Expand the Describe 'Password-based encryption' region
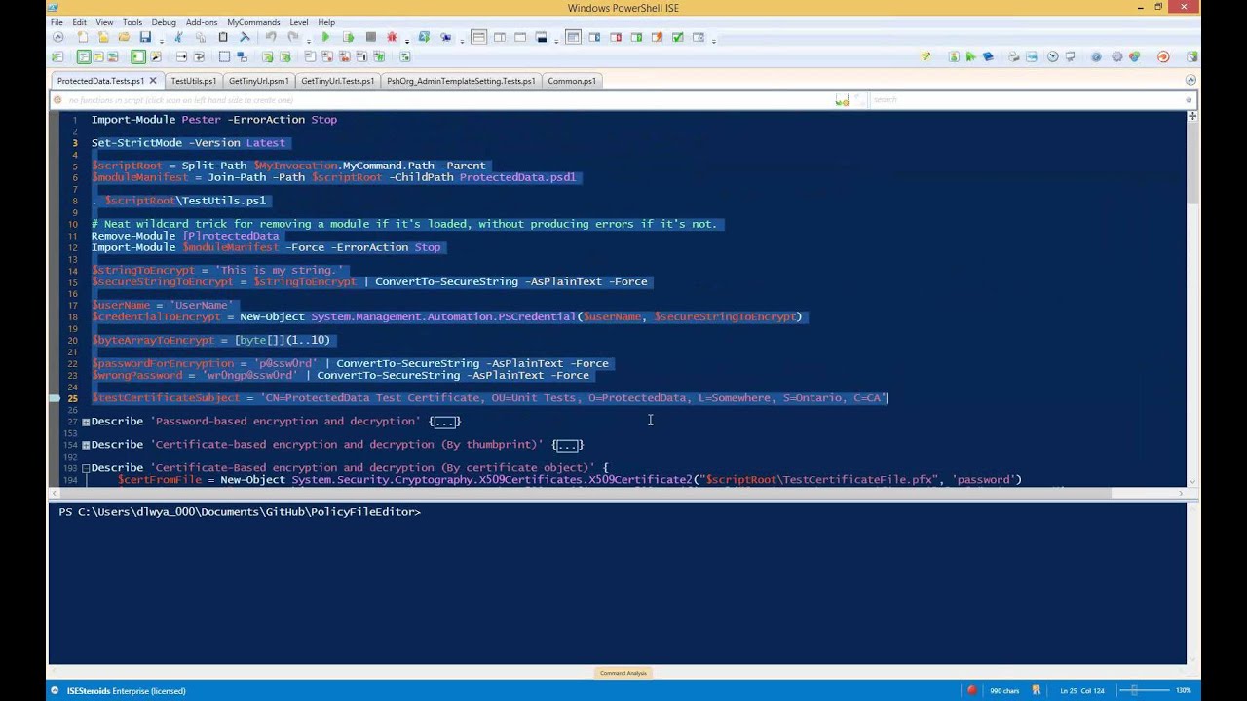This screenshot has height=701, width=1247. (86, 422)
